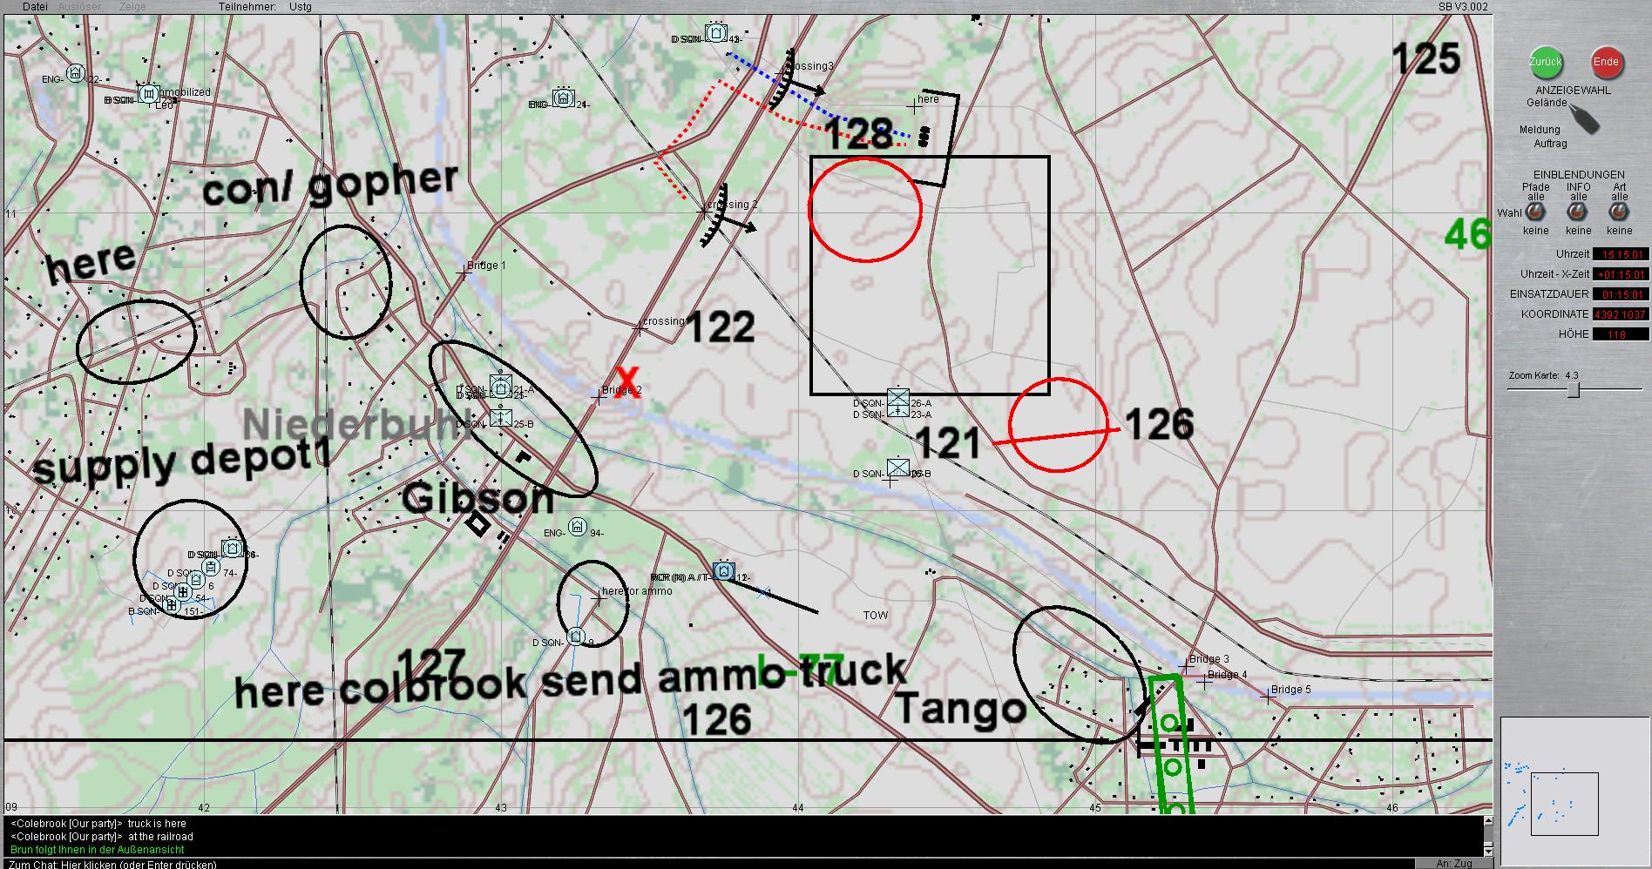The width and height of the screenshot is (1652, 869).
Task: Select the RCR A/T 12 unit icon
Action: pyautogui.click(x=723, y=571)
